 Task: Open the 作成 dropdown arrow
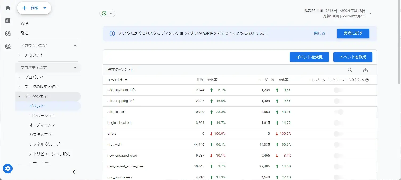pyautogui.click(x=45, y=8)
